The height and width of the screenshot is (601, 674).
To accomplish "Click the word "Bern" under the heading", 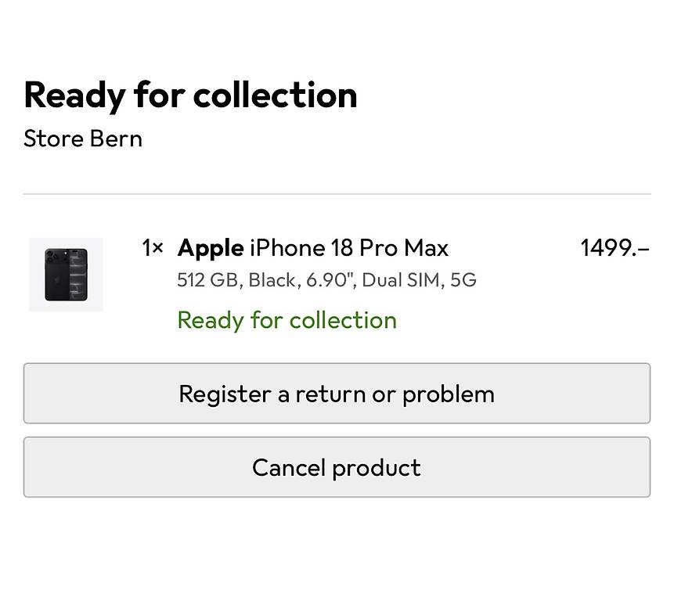I will coord(116,139).
